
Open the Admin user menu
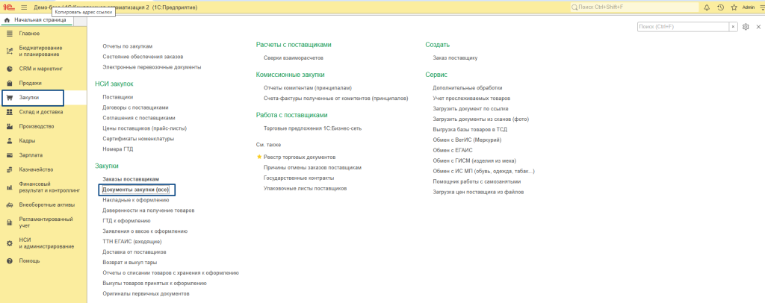click(x=748, y=7)
